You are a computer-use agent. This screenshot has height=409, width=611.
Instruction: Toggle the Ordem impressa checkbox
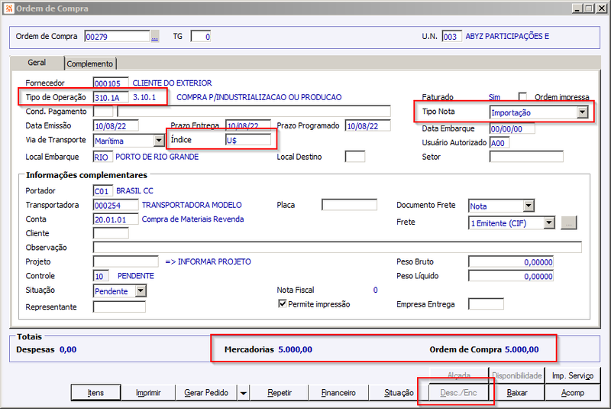point(522,96)
